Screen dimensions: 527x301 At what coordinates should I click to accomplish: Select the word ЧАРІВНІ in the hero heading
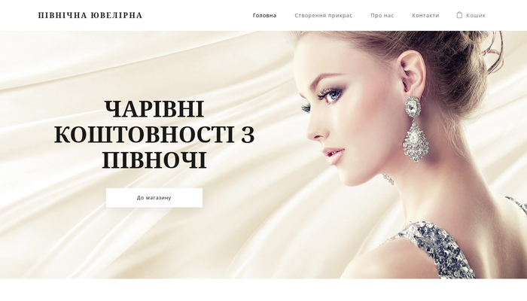pos(154,109)
